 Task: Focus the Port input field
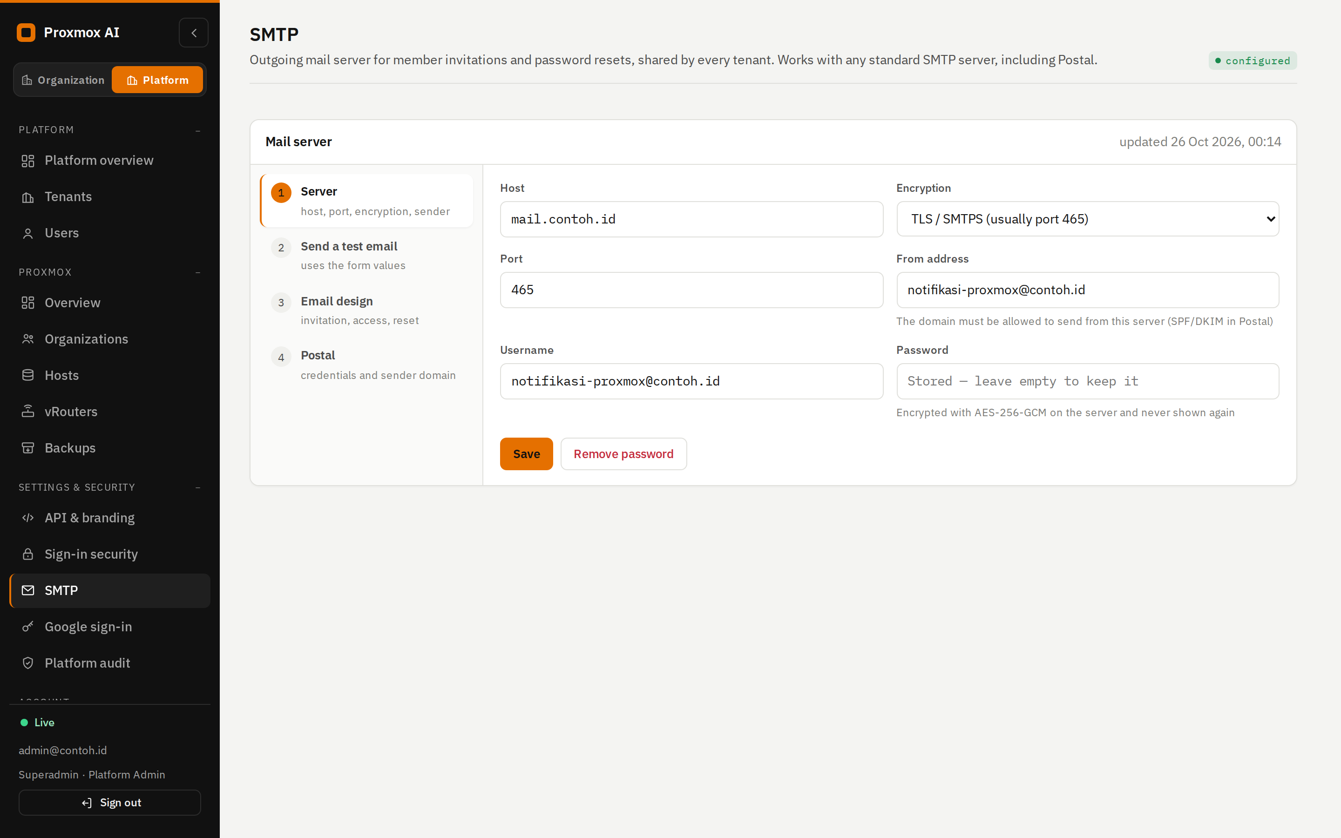click(691, 290)
